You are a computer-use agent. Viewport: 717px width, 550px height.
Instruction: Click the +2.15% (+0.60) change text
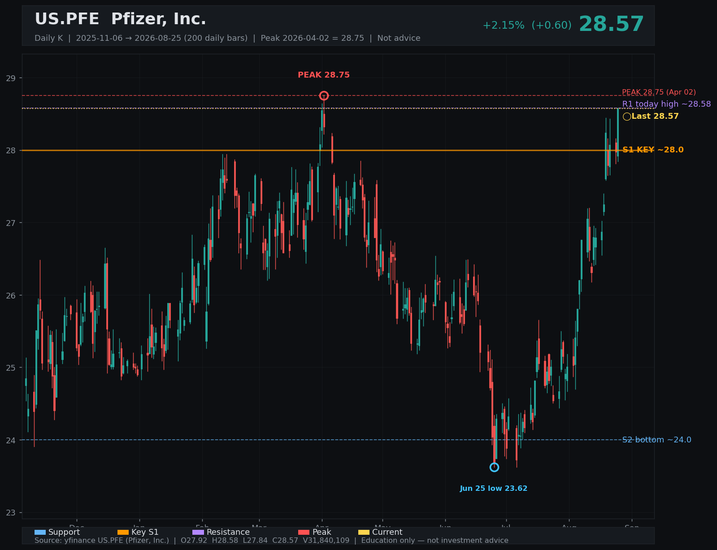point(527,26)
